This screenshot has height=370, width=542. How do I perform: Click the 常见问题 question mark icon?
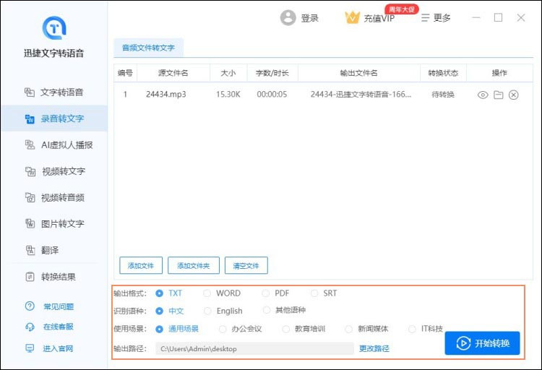pyautogui.click(x=30, y=306)
